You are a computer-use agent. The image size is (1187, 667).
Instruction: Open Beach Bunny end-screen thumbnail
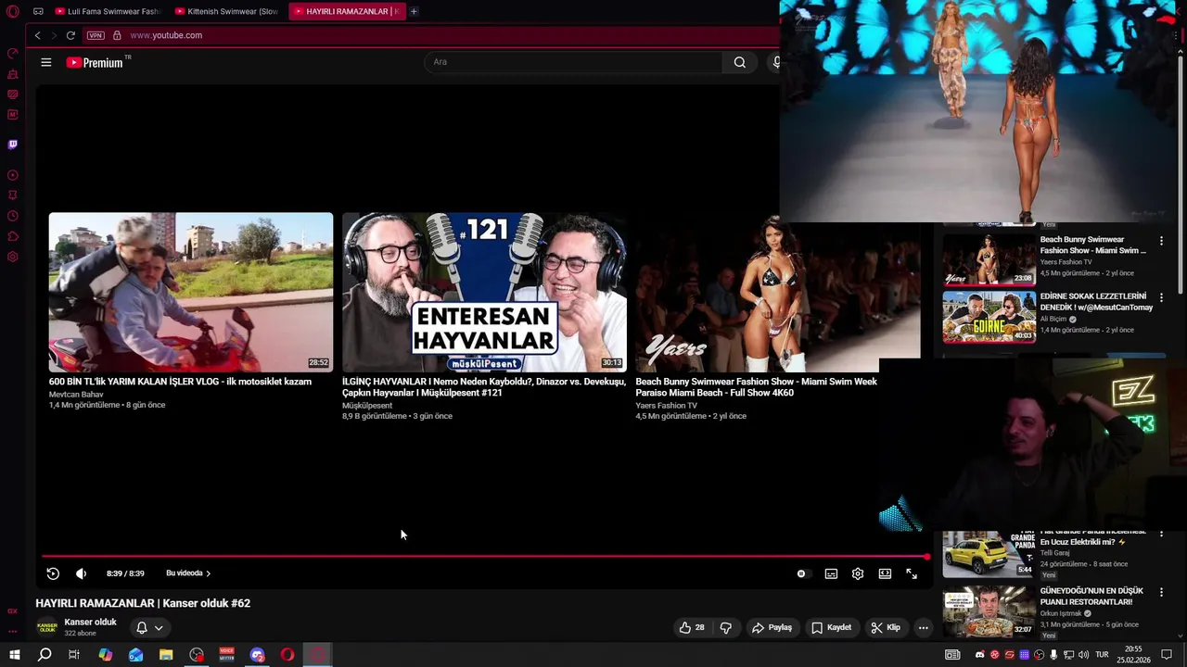[777, 293]
